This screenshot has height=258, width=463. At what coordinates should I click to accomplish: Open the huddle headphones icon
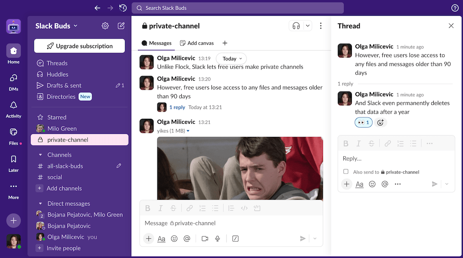point(296,26)
